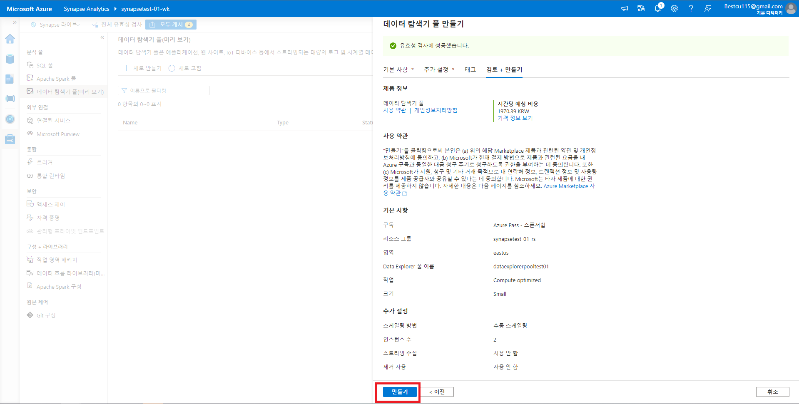Click the 취소 cancel button
The width and height of the screenshot is (799, 404).
[x=772, y=392]
